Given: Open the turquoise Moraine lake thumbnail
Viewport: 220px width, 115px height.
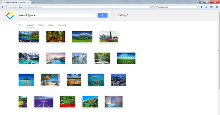Looking at the screenshot, I should pos(29,58).
